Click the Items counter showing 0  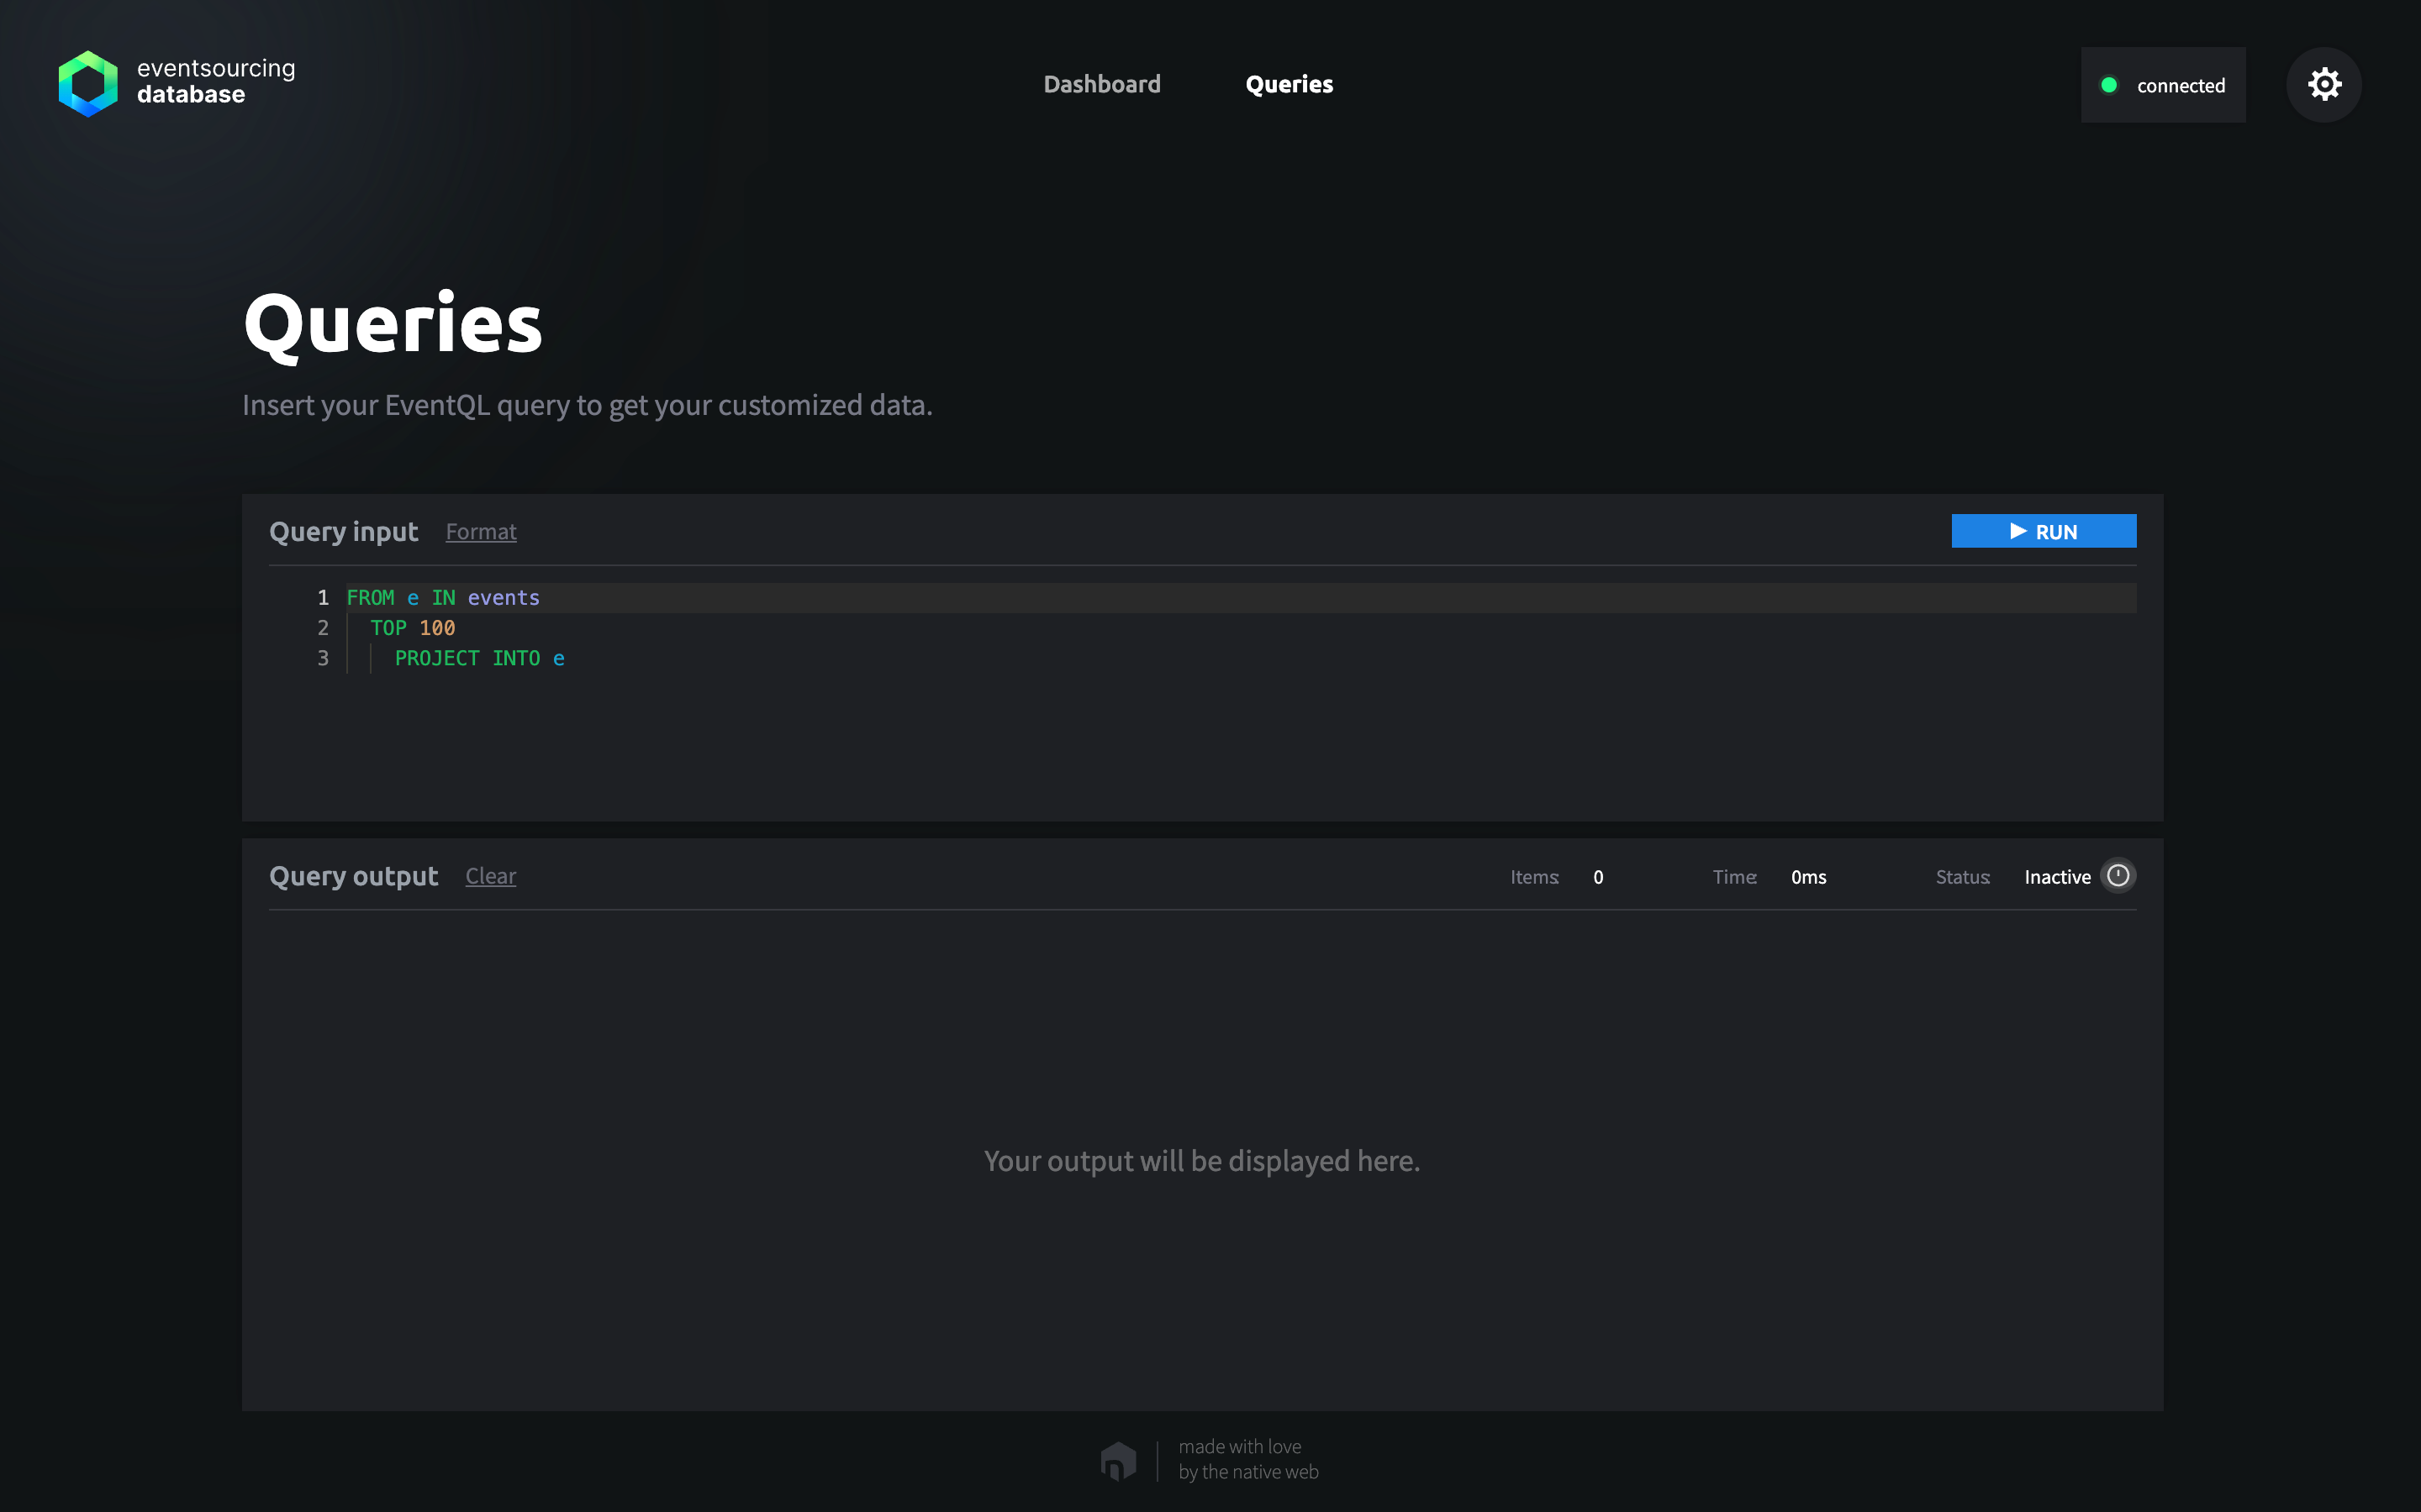pyautogui.click(x=1596, y=877)
